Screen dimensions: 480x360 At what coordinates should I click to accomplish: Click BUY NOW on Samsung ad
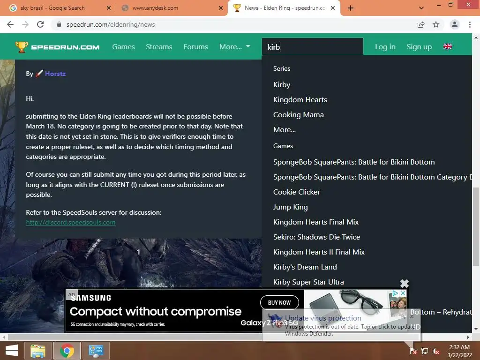tap(279, 303)
